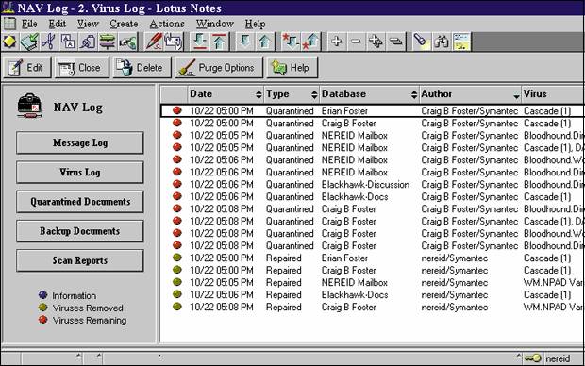
Task: Go to previous document with plain up arrow
Action: pos(265,42)
